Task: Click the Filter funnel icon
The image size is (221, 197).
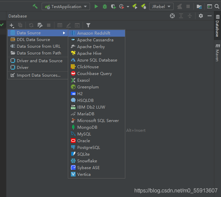Action: (x=88, y=25)
